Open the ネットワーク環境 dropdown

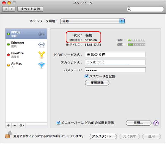tap(92, 21)
